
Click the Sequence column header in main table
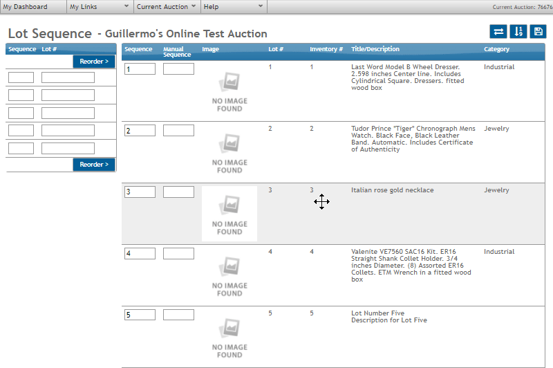(138, 49)
